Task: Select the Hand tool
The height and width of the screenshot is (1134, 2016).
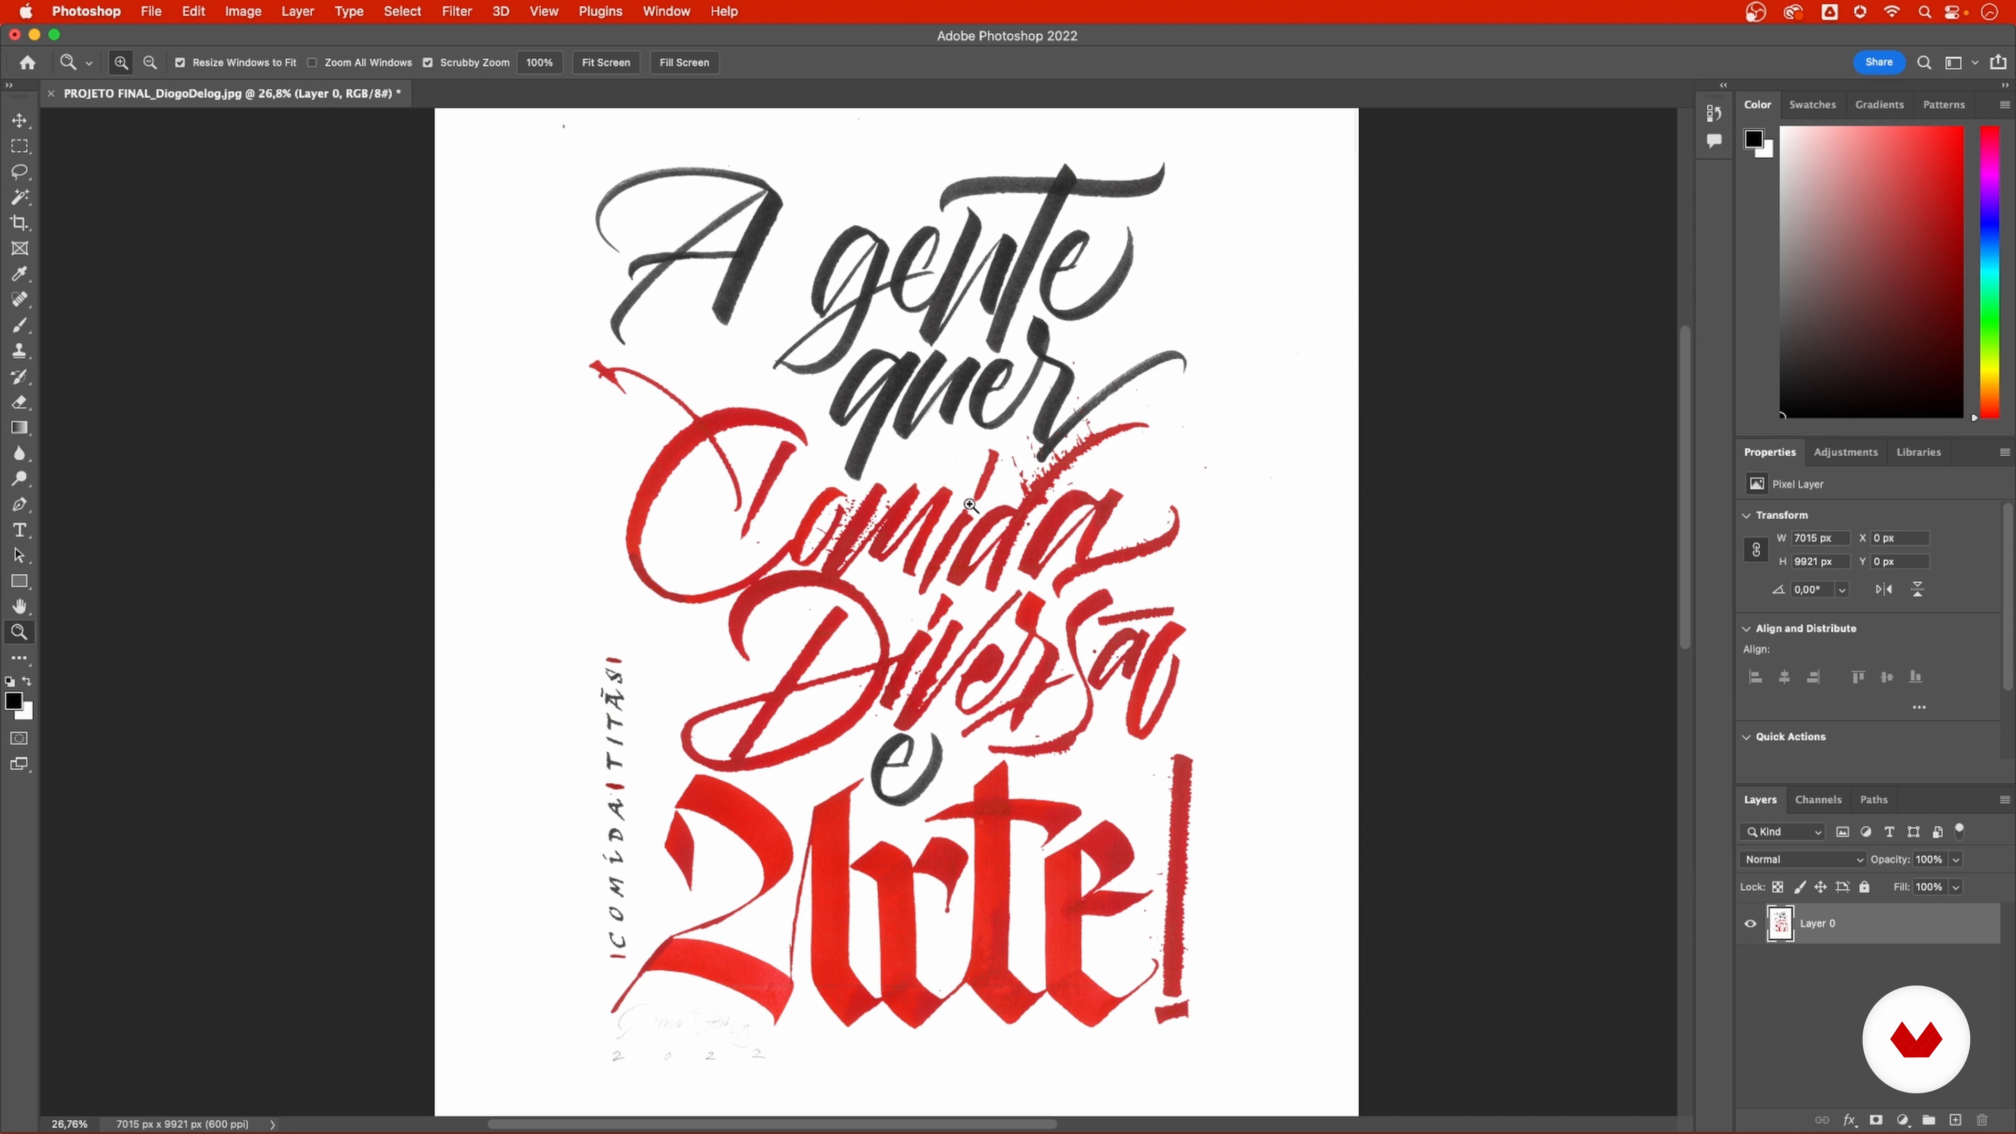Action: coord(19,606)
